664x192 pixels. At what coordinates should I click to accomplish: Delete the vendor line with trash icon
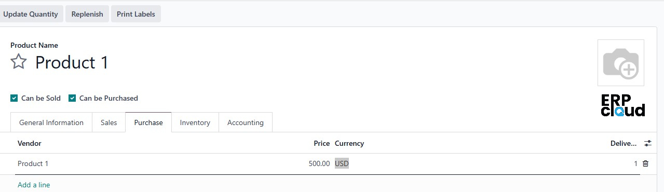tap(645, 163)
